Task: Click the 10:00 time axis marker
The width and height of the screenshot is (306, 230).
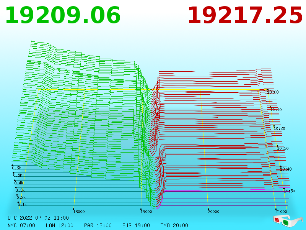Action: point(273,92)
